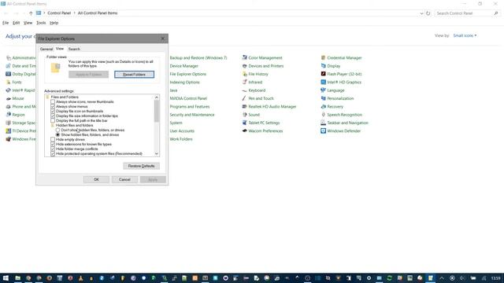This screenshot has height=283, width=504.
Task: Expand chevron after Control Panel breadcrumb
Action: (x=74, y=13)
